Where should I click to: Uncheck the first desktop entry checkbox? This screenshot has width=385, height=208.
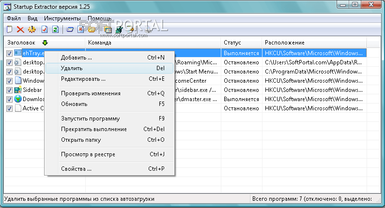[x=9, y=62]
